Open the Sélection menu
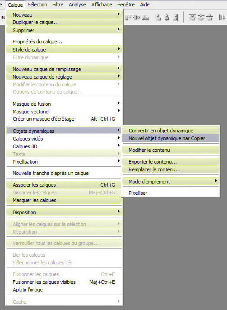Screen dimensions: 227x310 click(x=37, y=5)
